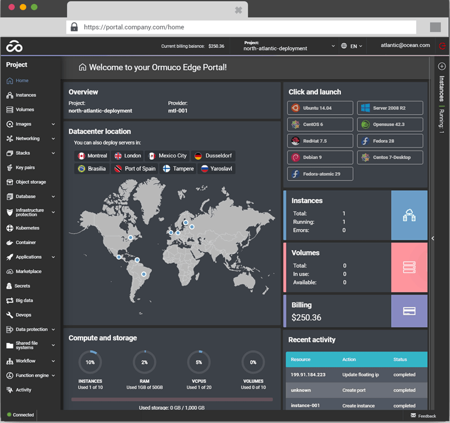The image size is (450, 423).
Task: Click the Activity sidebar icon
Action: [x=10, y=390]
